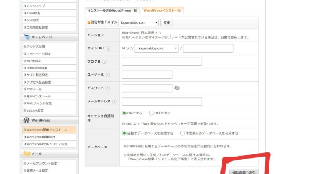Open CGIツール in the sidebar
This screenshot has height=174, width=310.
point(49,89)
